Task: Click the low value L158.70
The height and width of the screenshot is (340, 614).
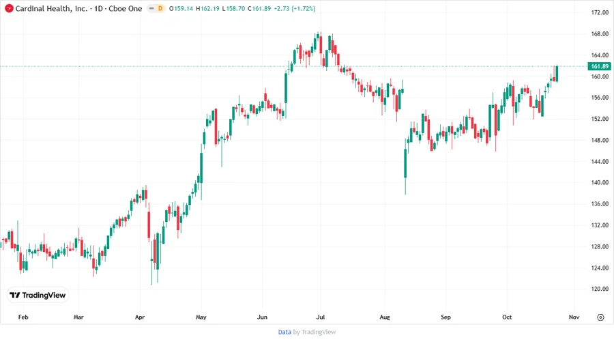Action: click(233, 9)
